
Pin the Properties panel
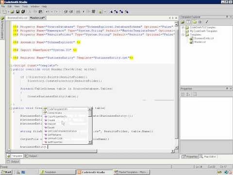pos(227,88)
